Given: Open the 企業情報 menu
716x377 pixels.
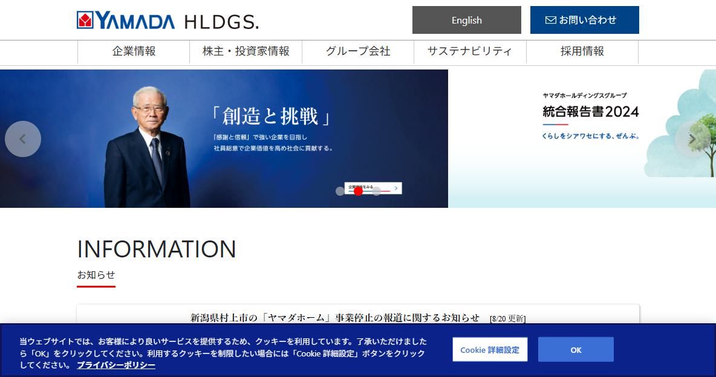Looking at the screenshot, I should pyautogui.click(x=134, y=51).
